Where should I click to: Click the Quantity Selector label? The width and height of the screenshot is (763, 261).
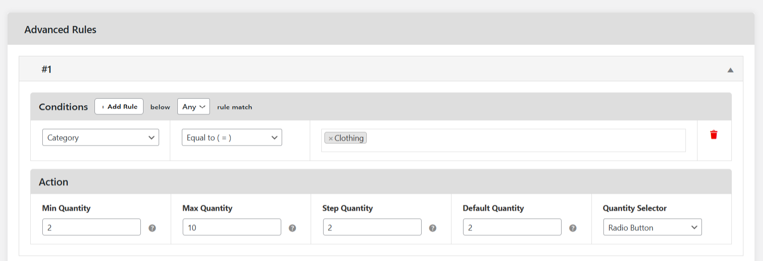coord(635,208)
